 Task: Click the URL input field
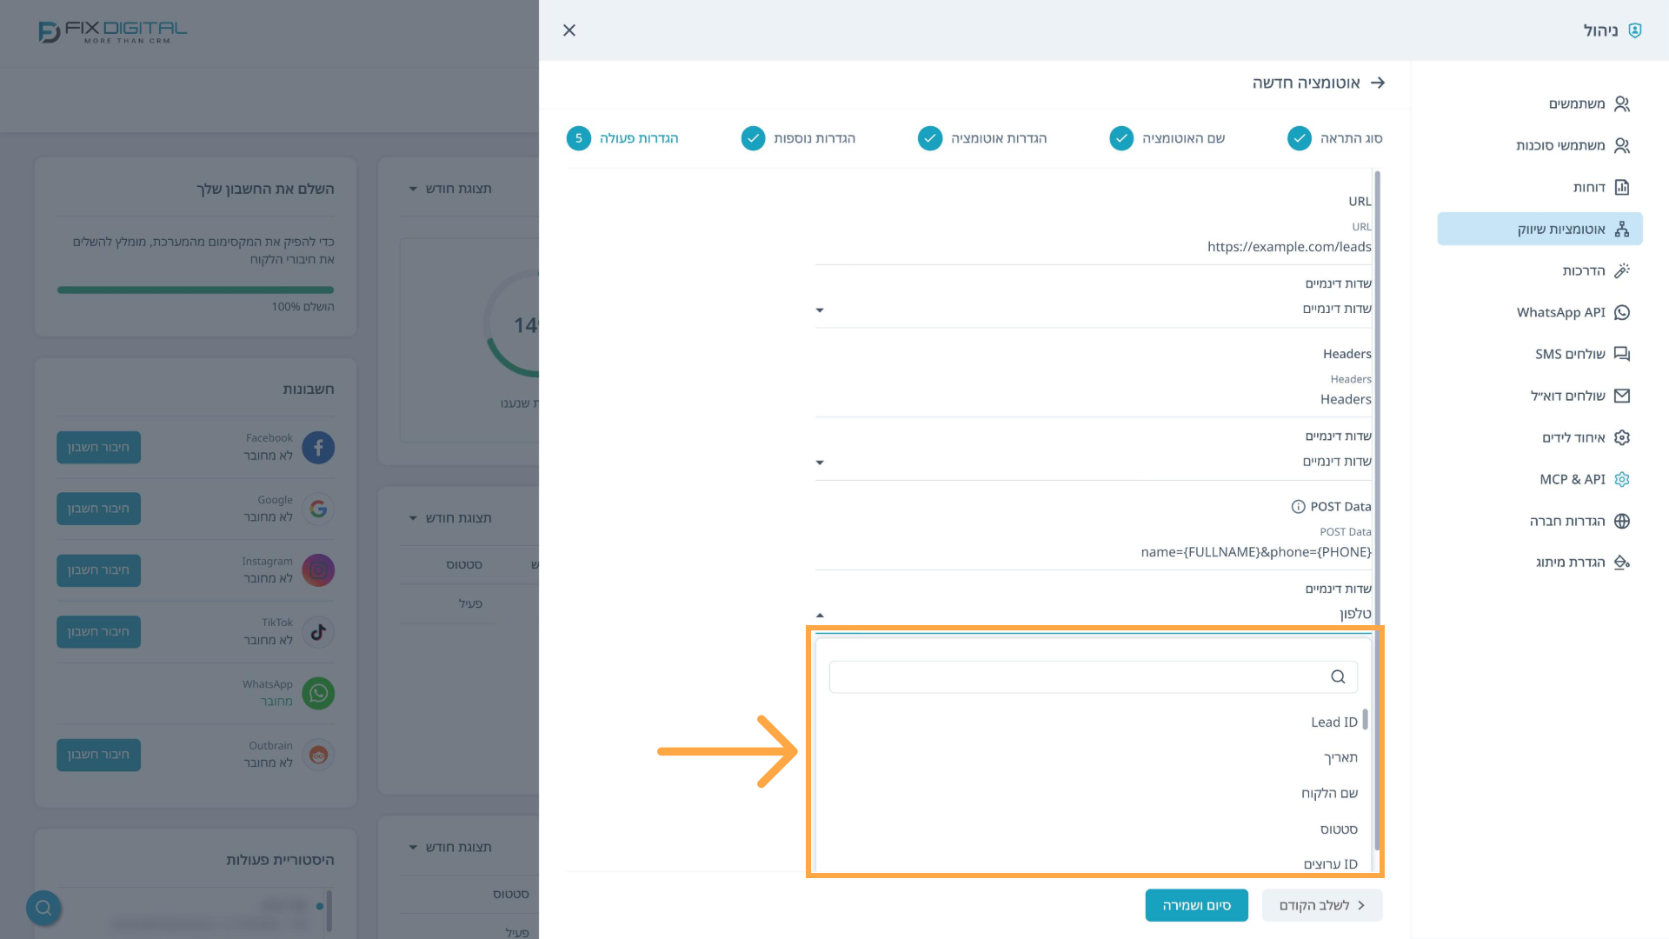coord(1094,247)
